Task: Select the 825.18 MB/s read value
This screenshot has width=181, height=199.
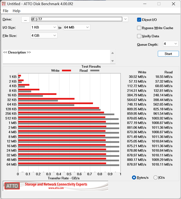Action: (163, 109)
